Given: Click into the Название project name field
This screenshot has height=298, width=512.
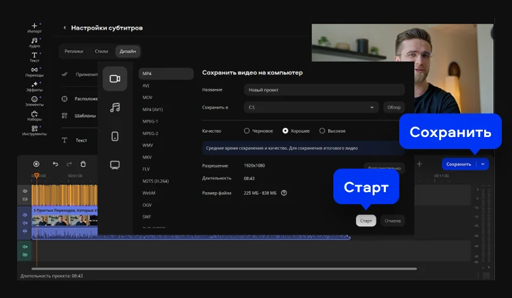Looking at the screenshot, I should (x=323, y=90).
